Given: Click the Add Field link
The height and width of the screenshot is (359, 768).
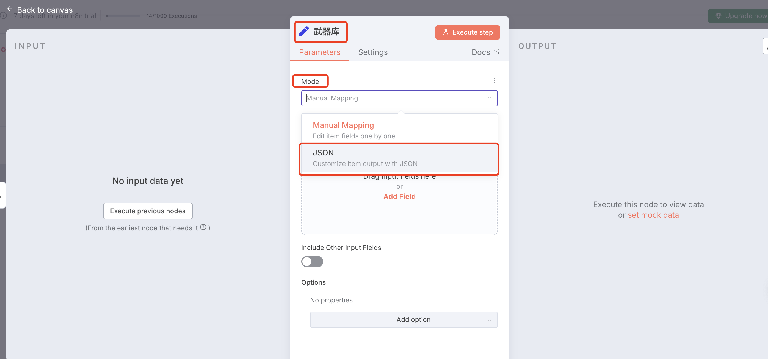Looking at the screenshot, I should (399, 197).
